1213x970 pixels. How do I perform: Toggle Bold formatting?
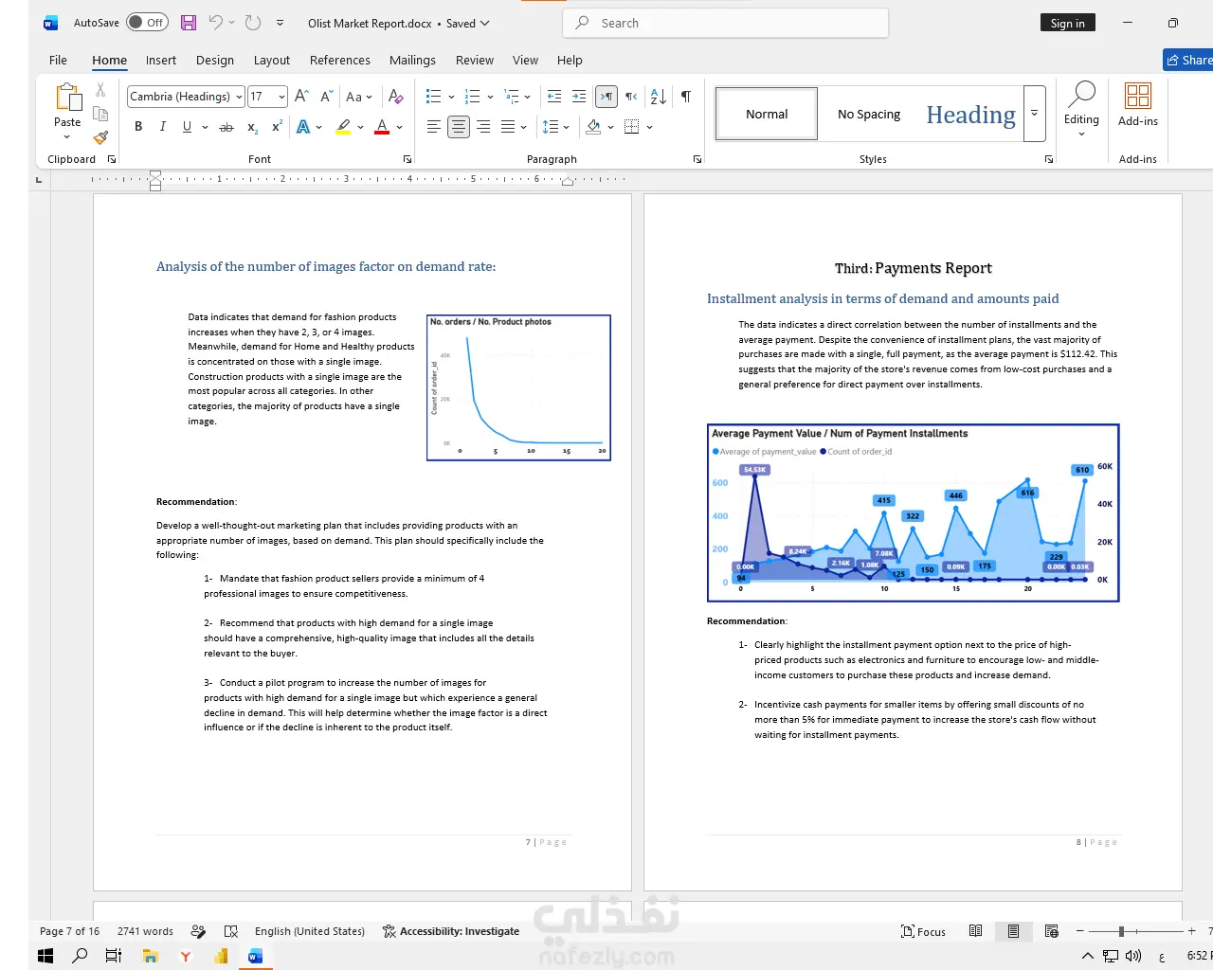click(138, 127)
